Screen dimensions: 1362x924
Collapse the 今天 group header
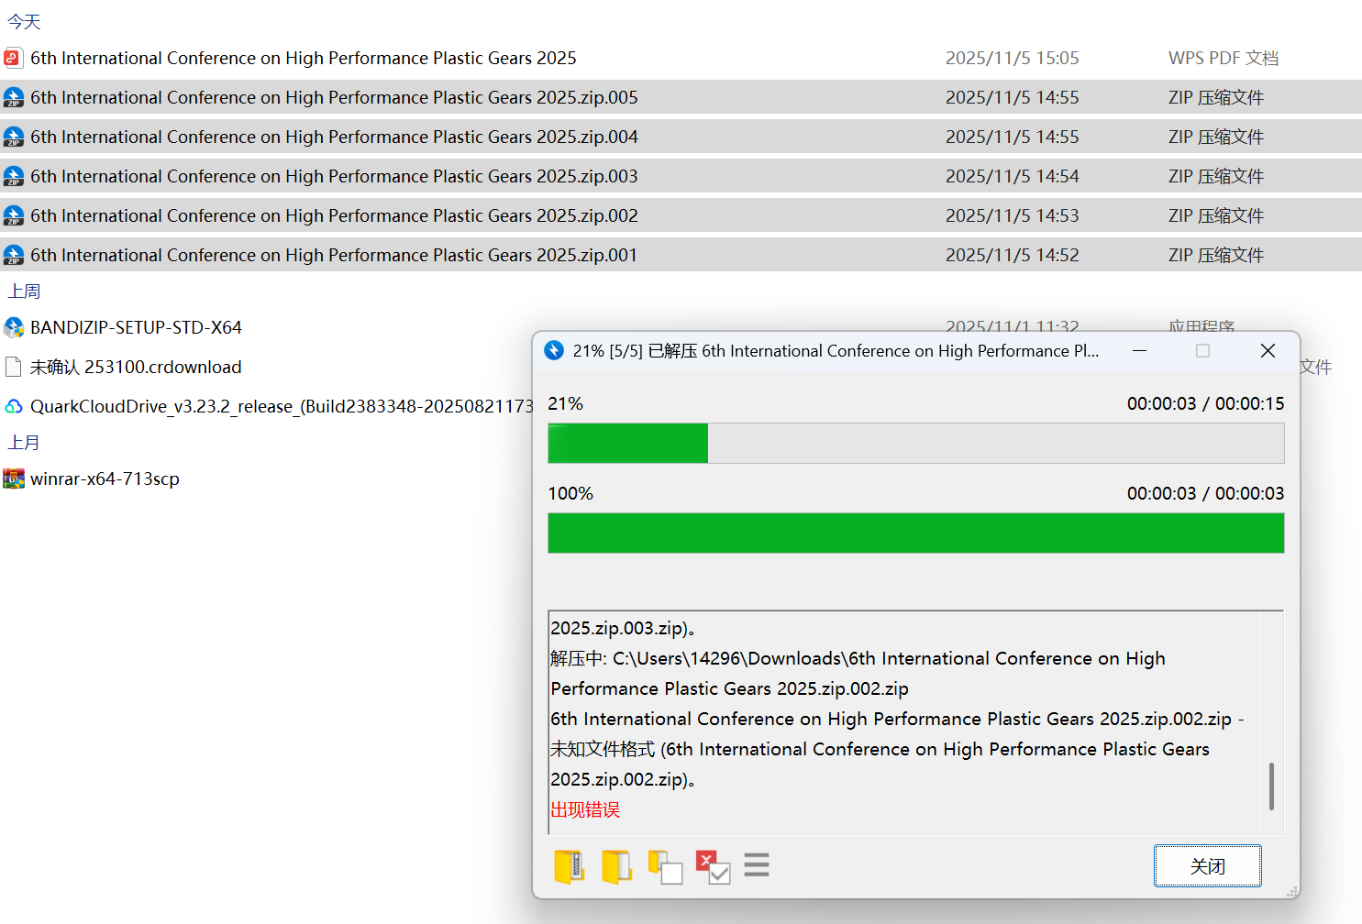(x=25, y=22)
